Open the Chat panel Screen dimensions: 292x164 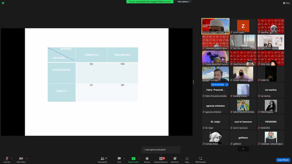click(x=119, y=159)
